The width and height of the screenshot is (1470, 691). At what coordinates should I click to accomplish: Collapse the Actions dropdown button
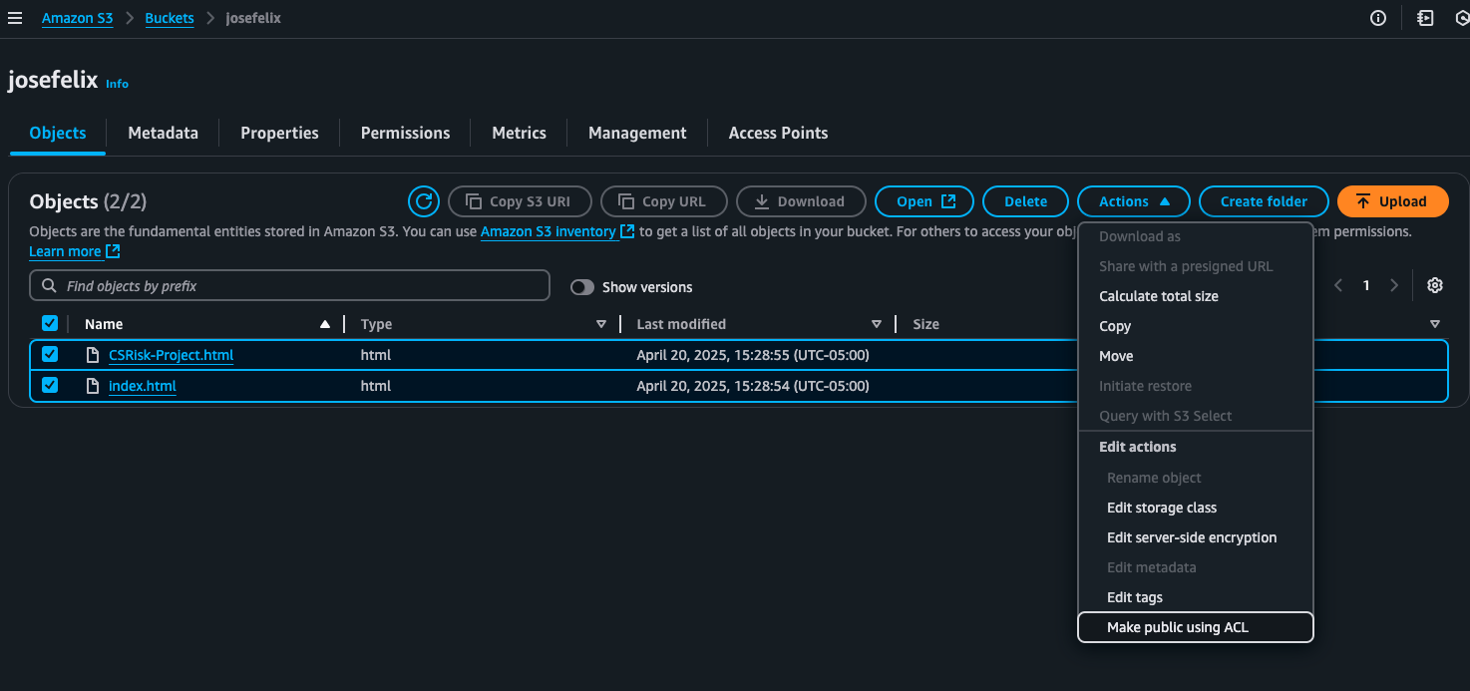tap(1134, 201)
